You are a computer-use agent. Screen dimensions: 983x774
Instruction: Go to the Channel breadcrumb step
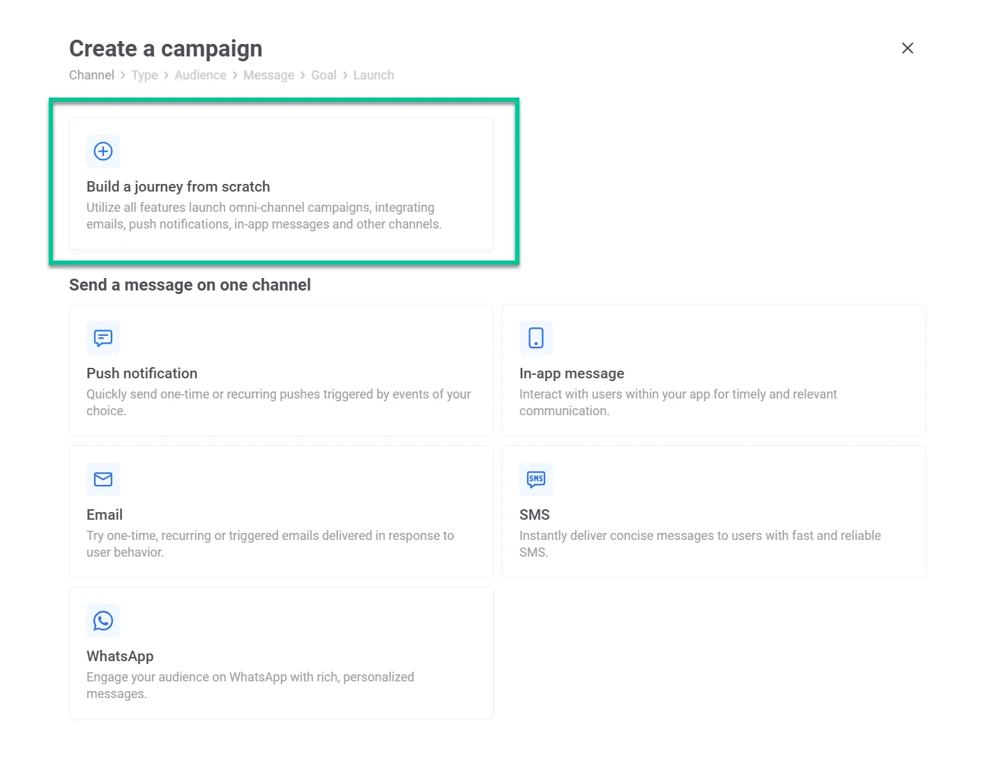pyautogui.click(x=91, y=75)
